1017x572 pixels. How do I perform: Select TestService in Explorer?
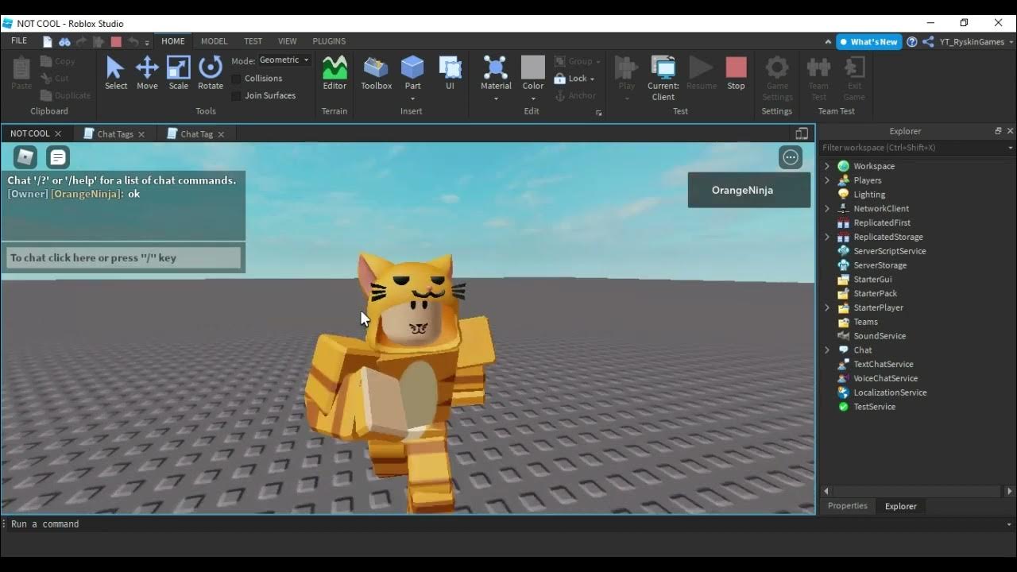874,407
